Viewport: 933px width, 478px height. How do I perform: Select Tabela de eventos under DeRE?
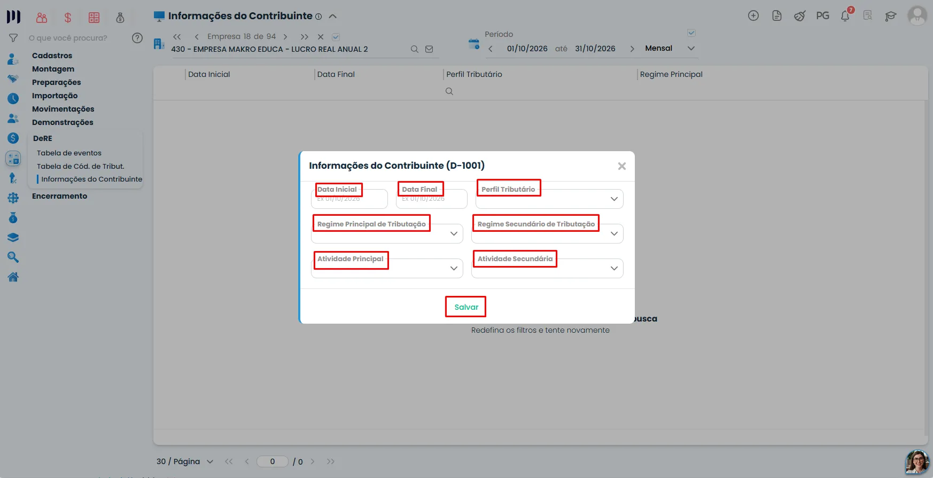pos(69,153)
